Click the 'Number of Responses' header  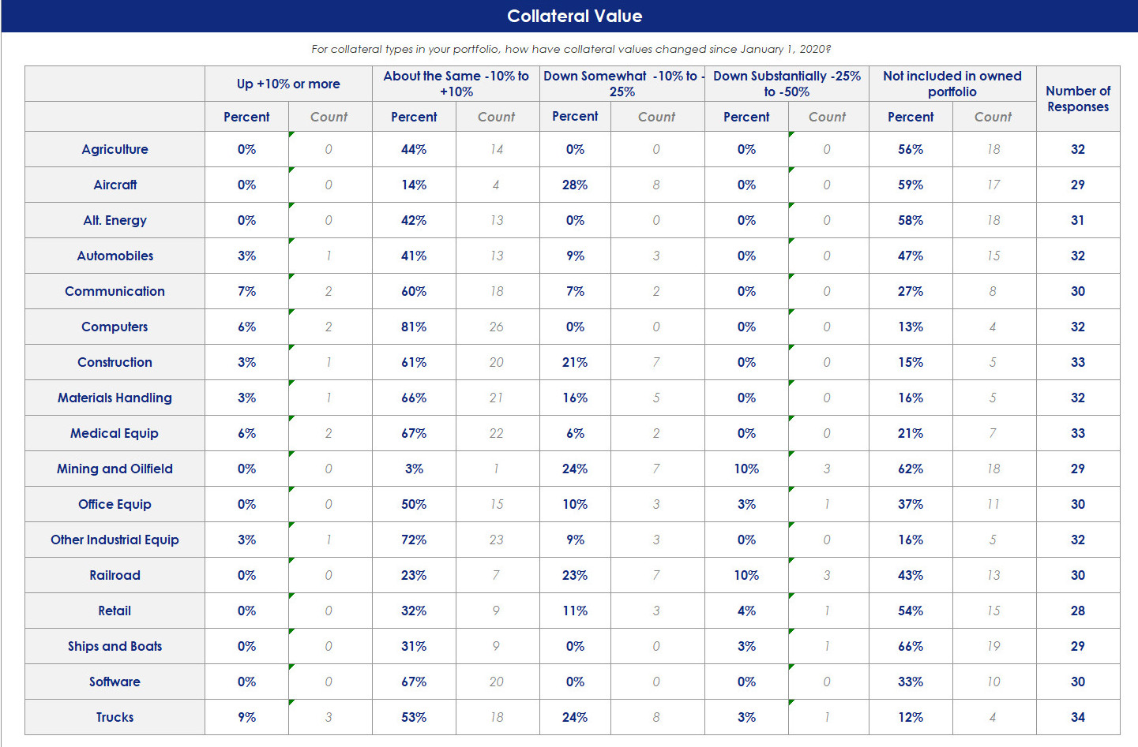tap(1078, 99)
